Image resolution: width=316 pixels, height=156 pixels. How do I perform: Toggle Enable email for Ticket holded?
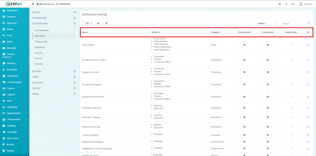(x=244, y=45)
